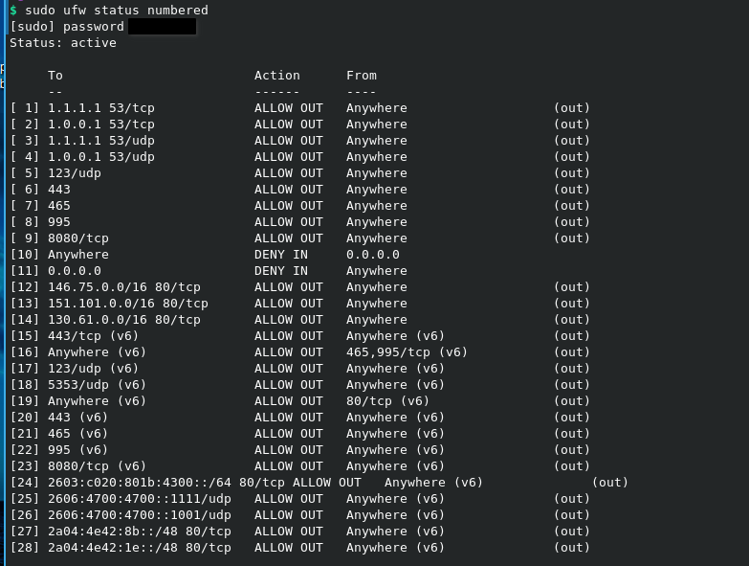Click the '2a04:4e42:1e::/48 80/tcp' entry
The width and height of the screenshot is (749, 566).
[x=140, y=547]
